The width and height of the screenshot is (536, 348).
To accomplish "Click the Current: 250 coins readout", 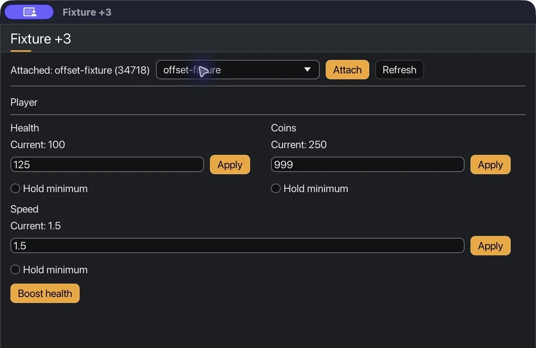I will (299, 145).
